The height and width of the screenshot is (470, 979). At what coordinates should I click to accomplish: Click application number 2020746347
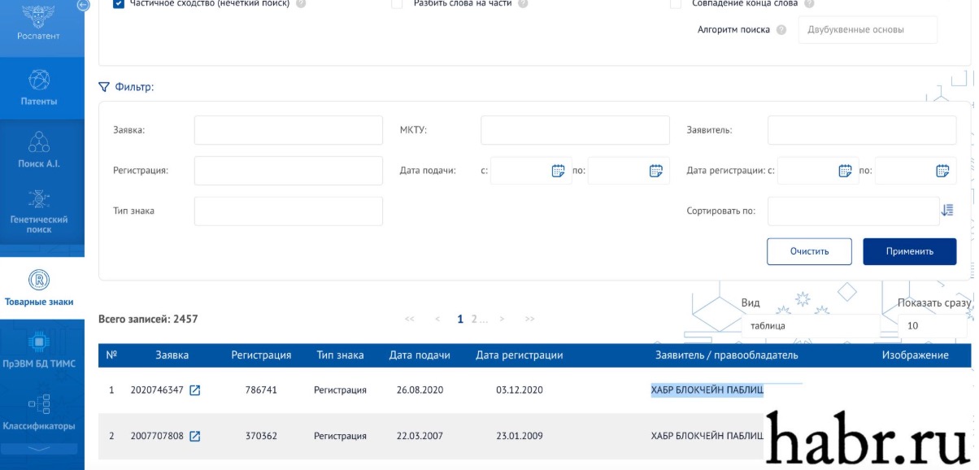157,390
